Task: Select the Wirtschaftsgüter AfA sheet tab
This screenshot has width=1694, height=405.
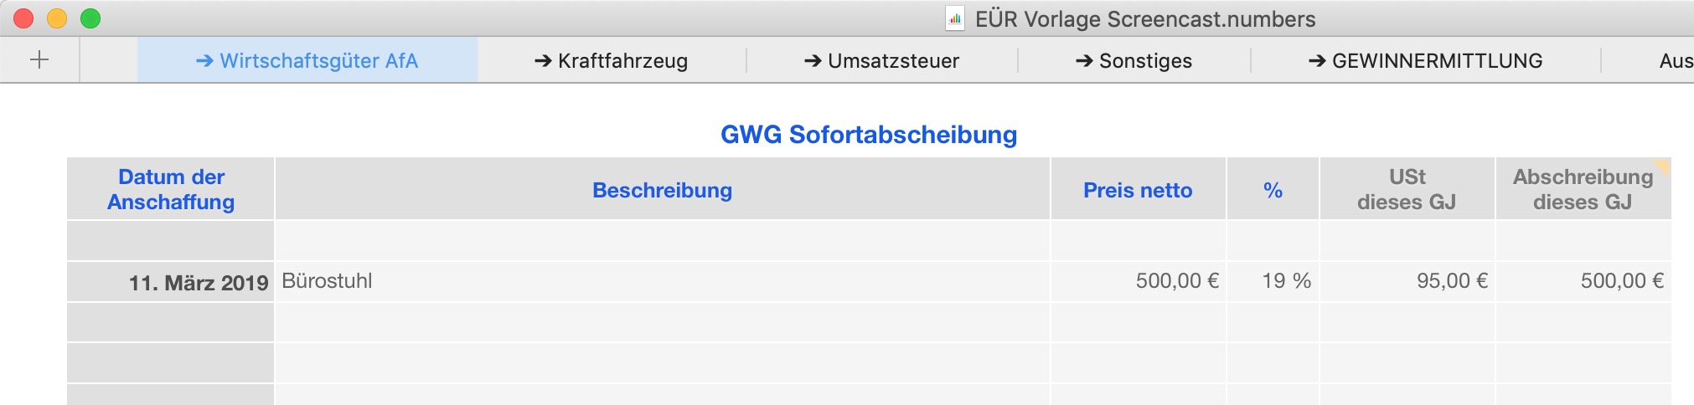Action: click(307, 61)
